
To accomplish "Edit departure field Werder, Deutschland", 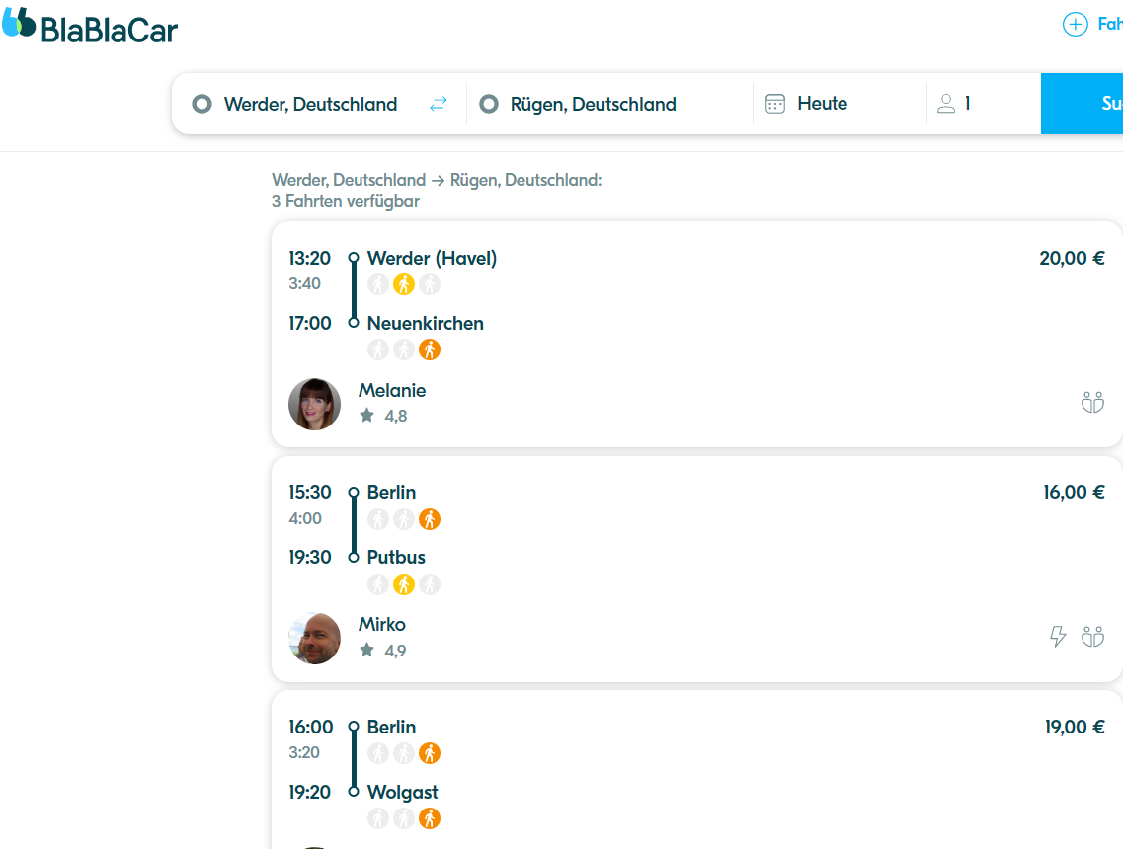I will pyautogui.click(x=311, y=104).
